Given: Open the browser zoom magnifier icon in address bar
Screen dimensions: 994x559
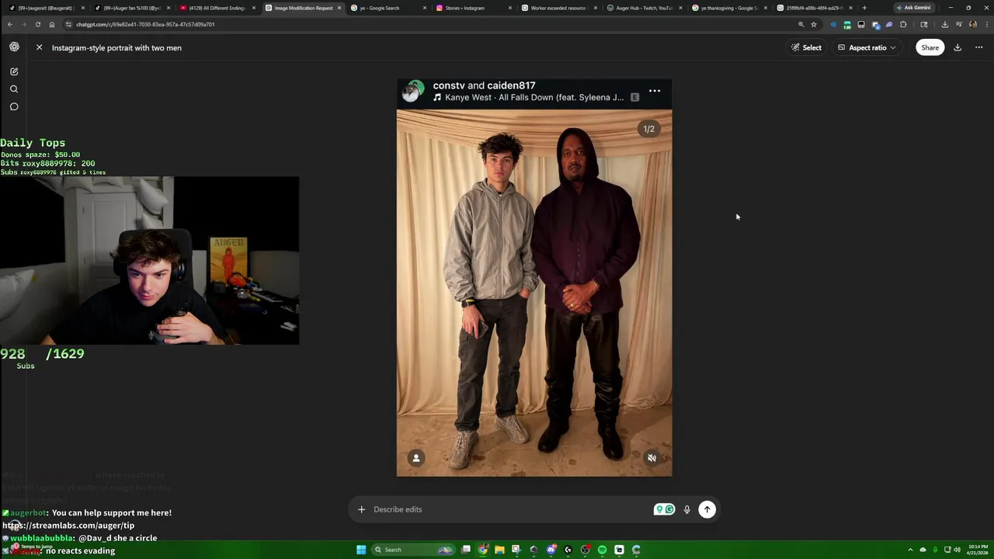Looking at the screenshot, I should click(801, 24).
